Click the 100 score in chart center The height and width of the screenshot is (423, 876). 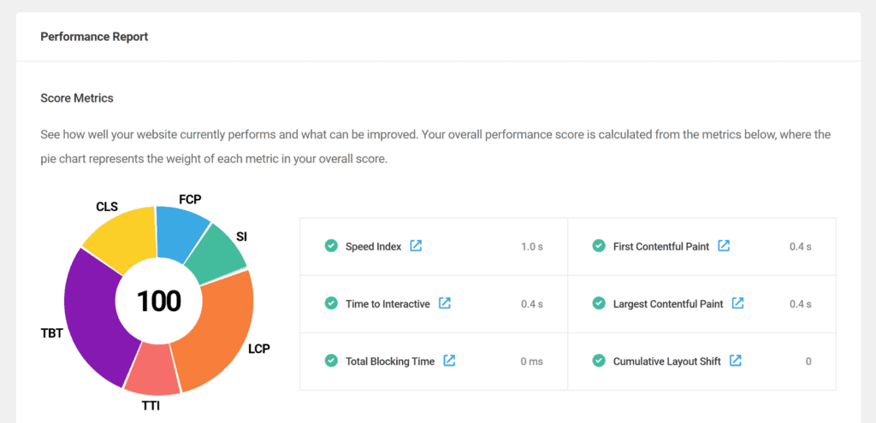[158, 302]
